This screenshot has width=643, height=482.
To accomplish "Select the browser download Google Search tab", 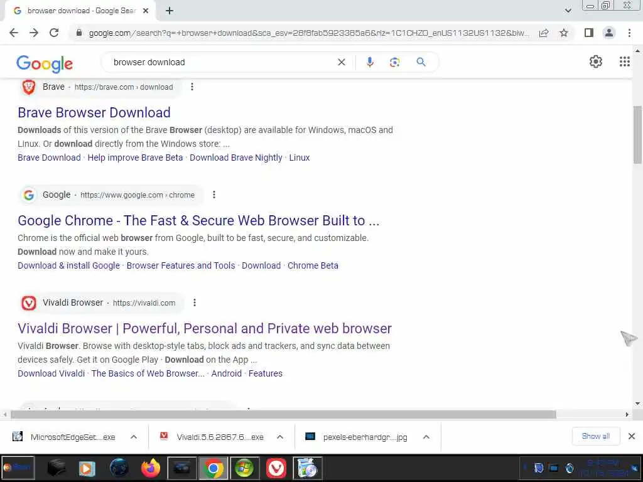I will coord(81,11).
